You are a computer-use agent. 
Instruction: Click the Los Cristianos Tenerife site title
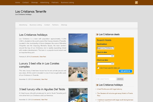tap(31, 11)
